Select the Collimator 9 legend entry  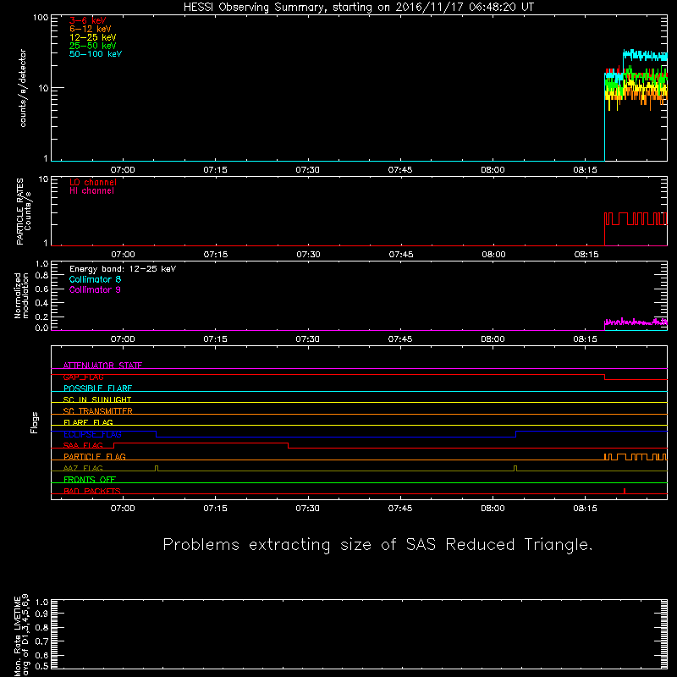pos(95,289)
